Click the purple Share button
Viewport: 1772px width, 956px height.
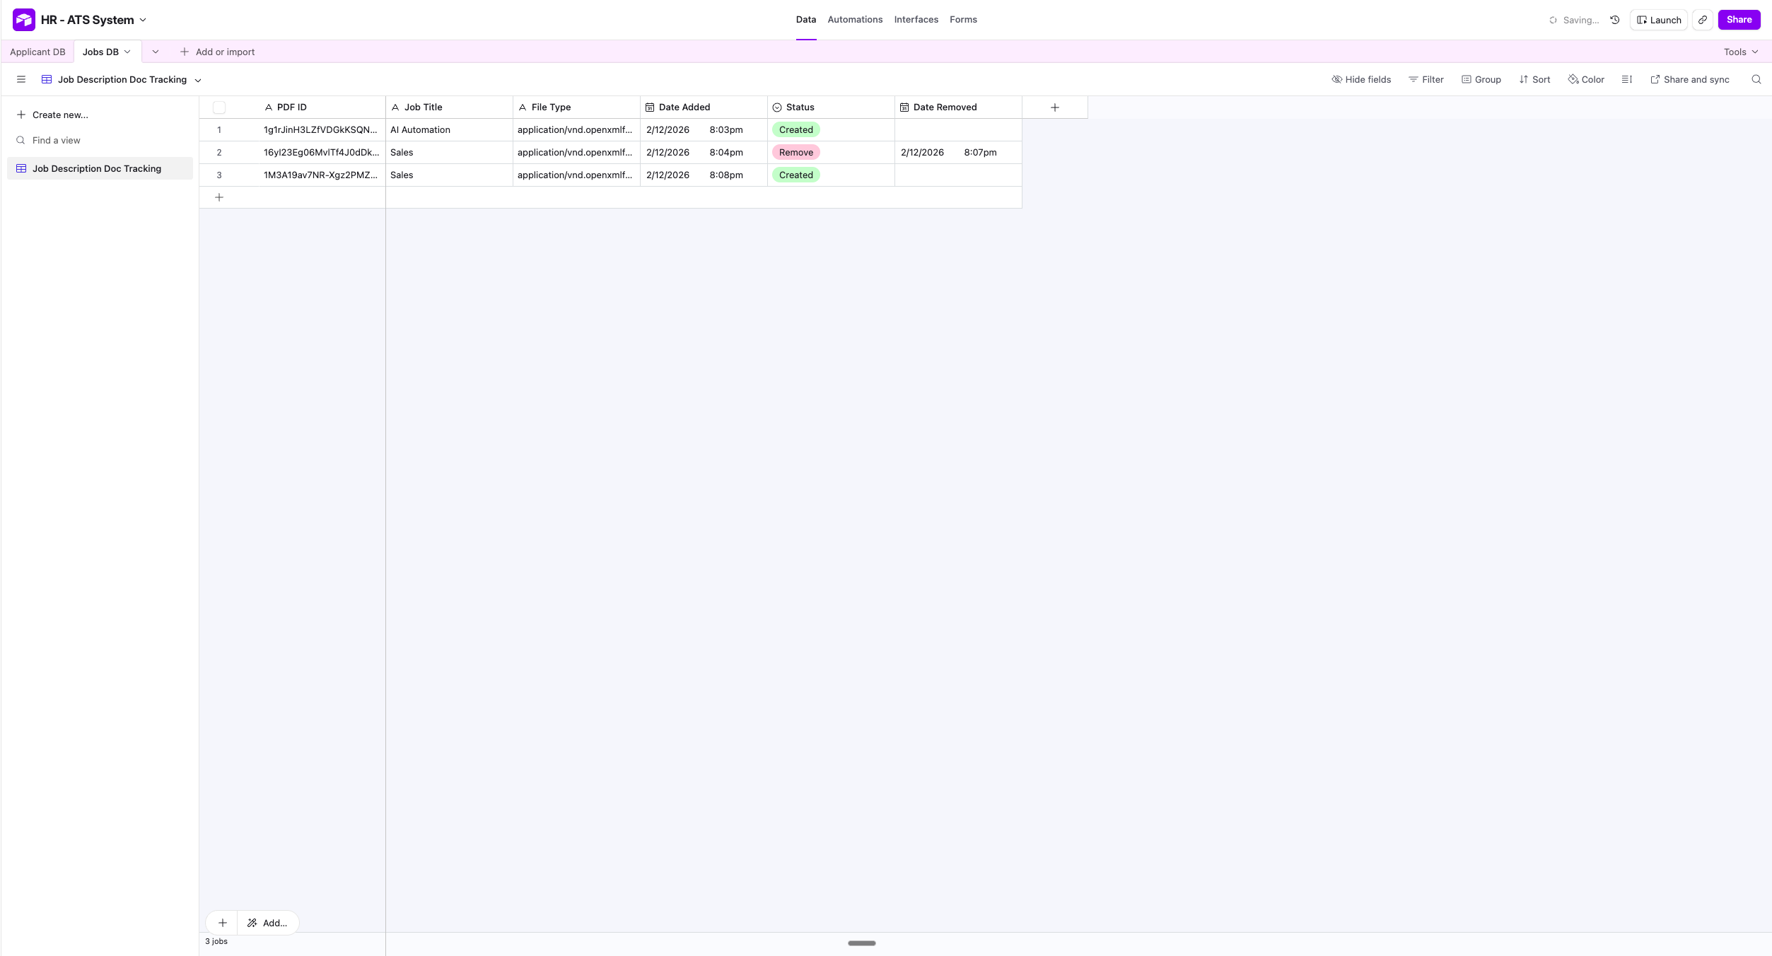point(1739,20)
